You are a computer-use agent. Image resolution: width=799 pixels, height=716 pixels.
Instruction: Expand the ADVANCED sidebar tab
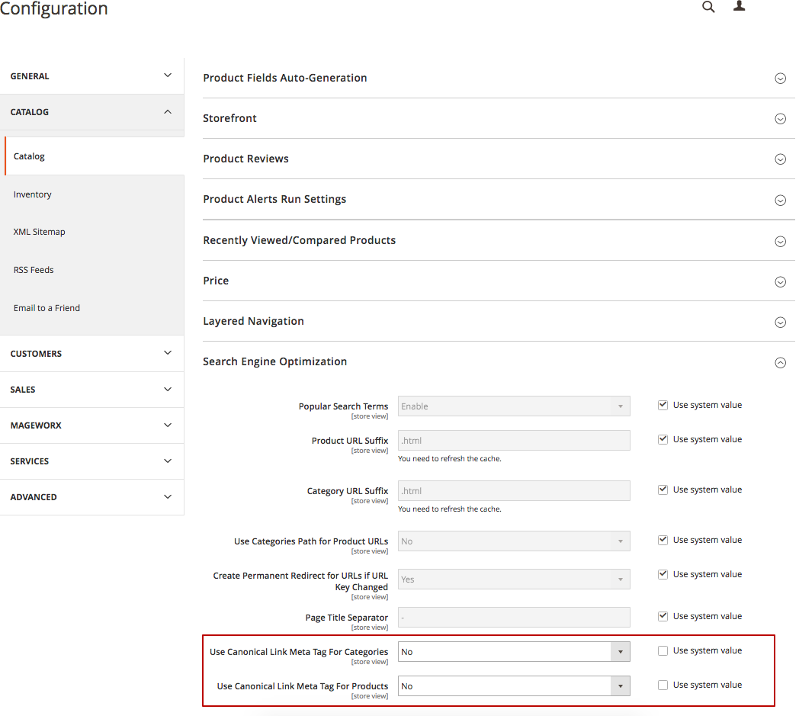[91, 497]
